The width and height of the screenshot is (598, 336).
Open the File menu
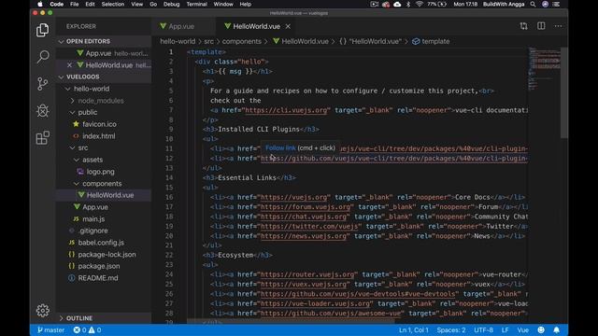pyautogui.click(x=74, y=4)
